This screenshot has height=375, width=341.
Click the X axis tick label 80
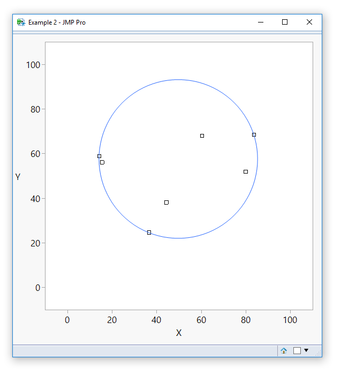(x=246, y=320)
